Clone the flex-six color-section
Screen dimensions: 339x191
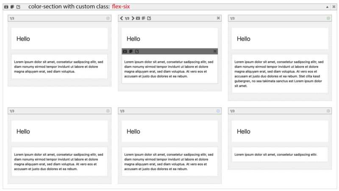(x=12, y=7)
